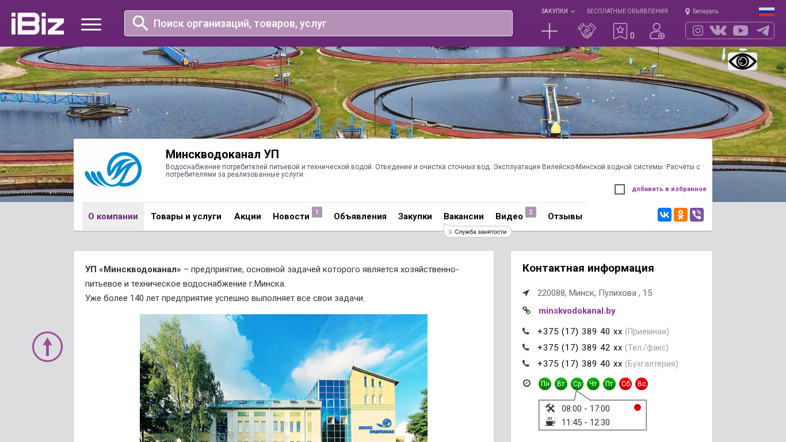Open VK icon in header
This screenshot has height=442, width=786.
coord(718,31)
